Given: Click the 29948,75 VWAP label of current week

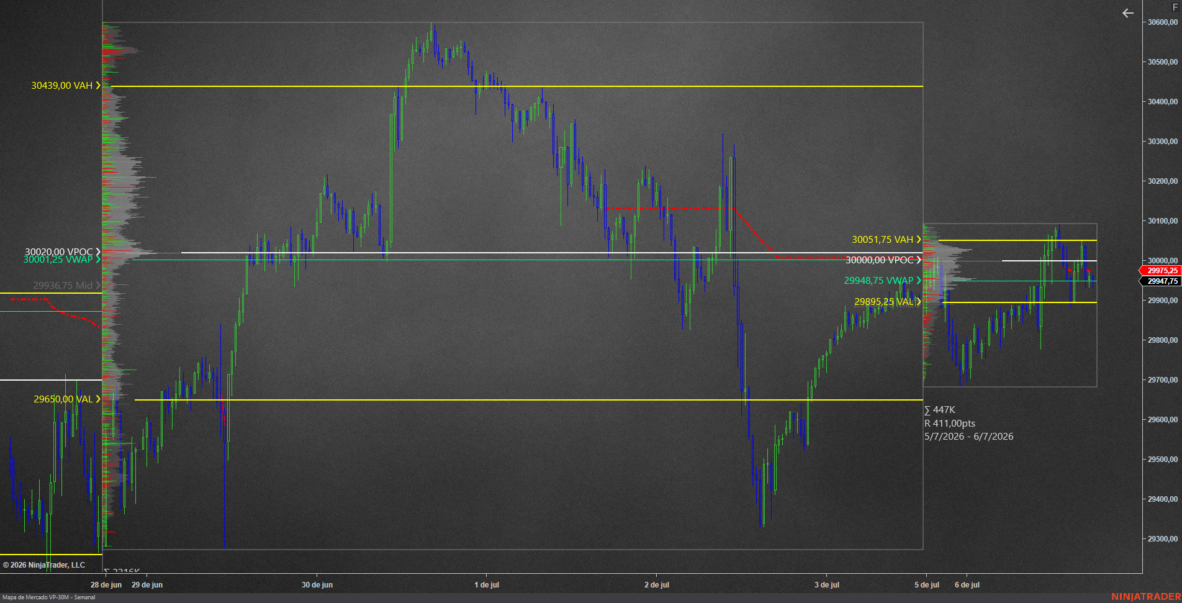Looking at the screenshot, I should [878, 280].
